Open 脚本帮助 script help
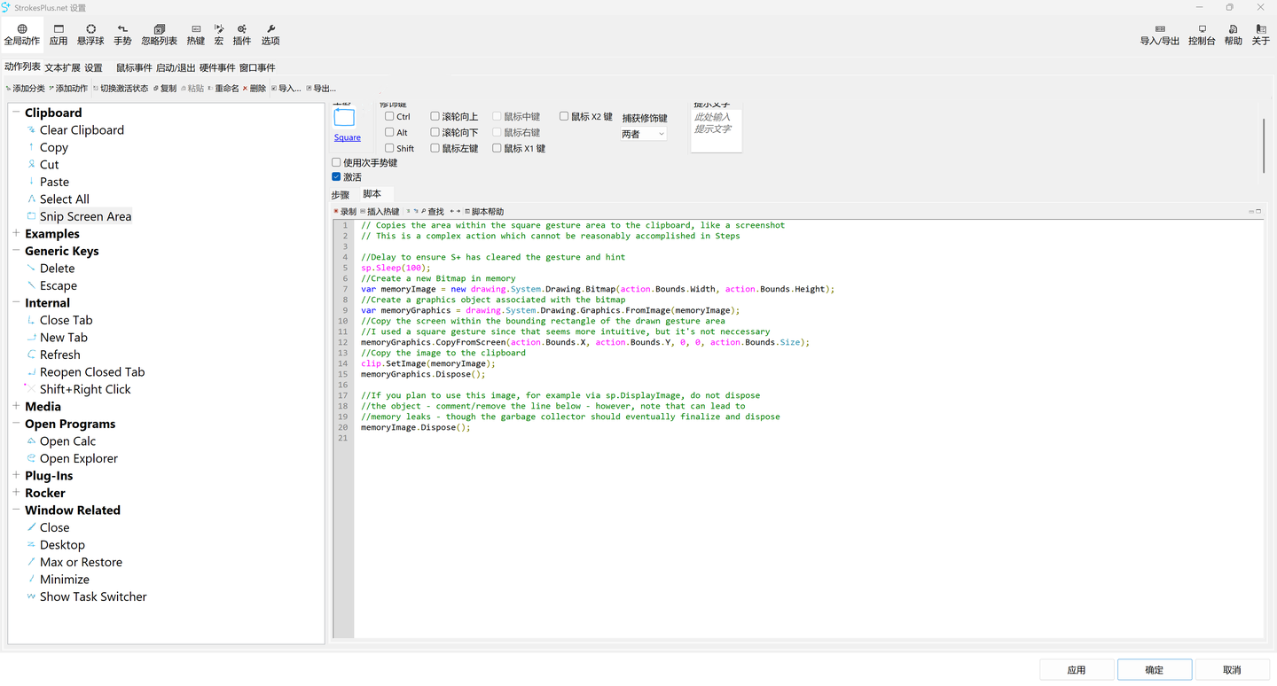 click(484, 212)
